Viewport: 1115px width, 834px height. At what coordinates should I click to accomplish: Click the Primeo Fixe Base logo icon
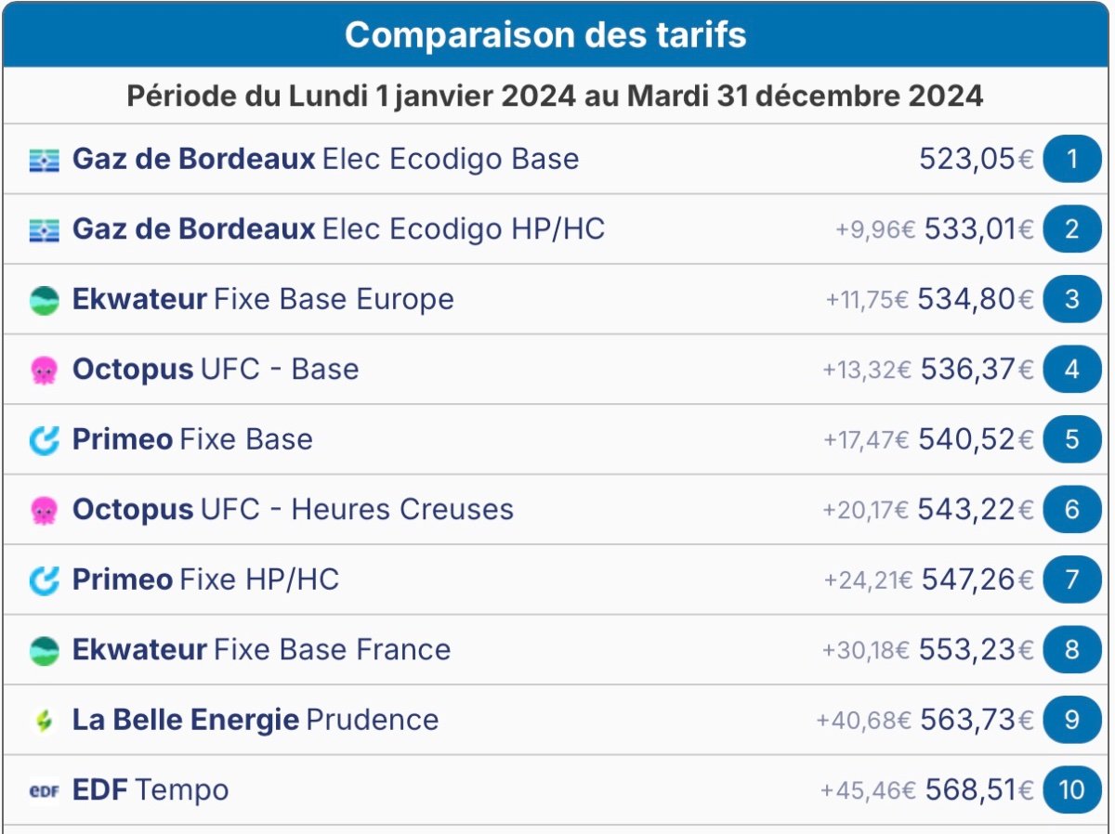tap(44, 440)
